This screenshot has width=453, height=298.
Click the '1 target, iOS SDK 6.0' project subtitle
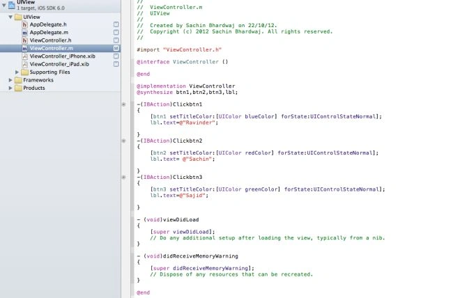click(x=40, y=8)
